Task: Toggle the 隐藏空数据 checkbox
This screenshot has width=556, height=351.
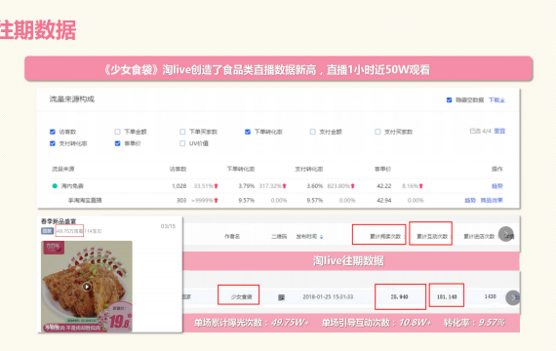Action: [449, 100]
